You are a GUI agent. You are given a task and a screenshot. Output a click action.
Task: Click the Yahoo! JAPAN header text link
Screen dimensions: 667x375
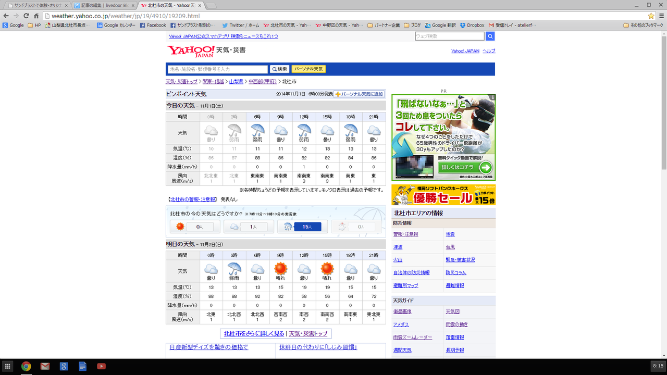[x=465, y=51]
